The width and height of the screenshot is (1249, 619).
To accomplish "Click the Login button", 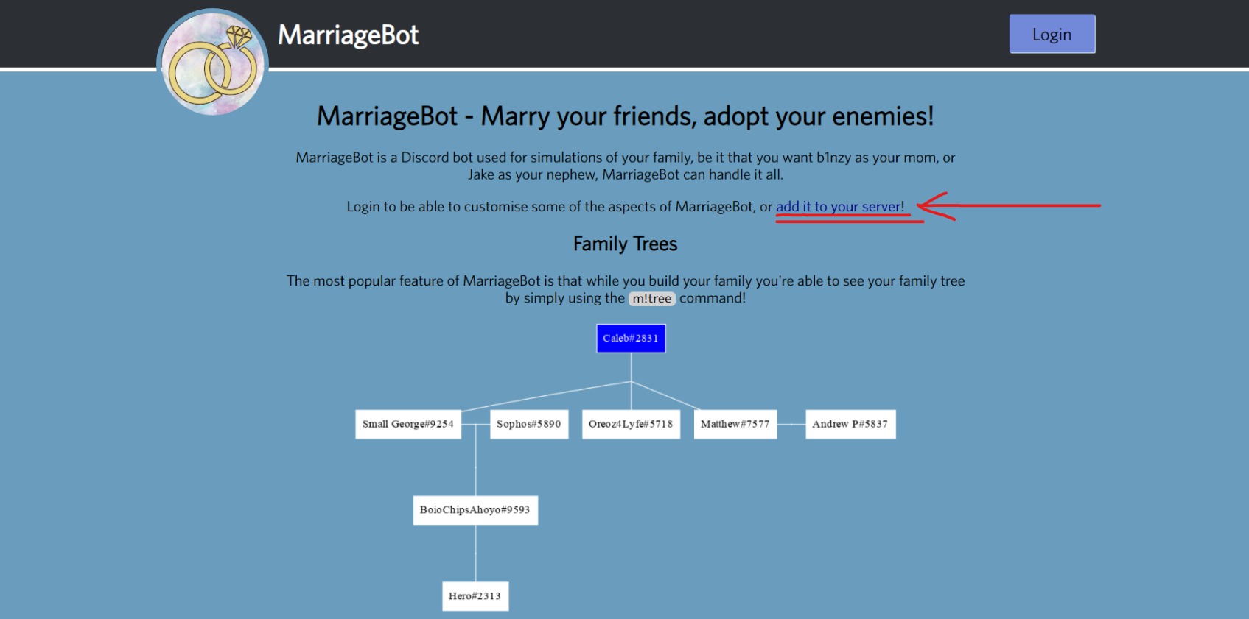I will coord(1052,35).
